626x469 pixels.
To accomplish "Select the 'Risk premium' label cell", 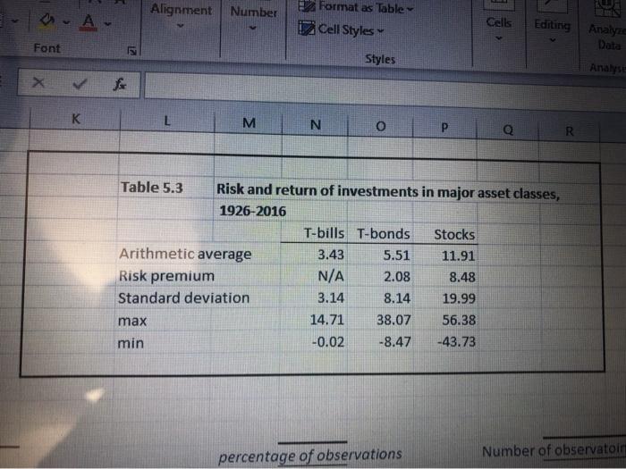I will [166, 276].
